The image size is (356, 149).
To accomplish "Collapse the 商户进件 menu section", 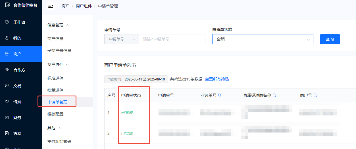I will (67, 65).
